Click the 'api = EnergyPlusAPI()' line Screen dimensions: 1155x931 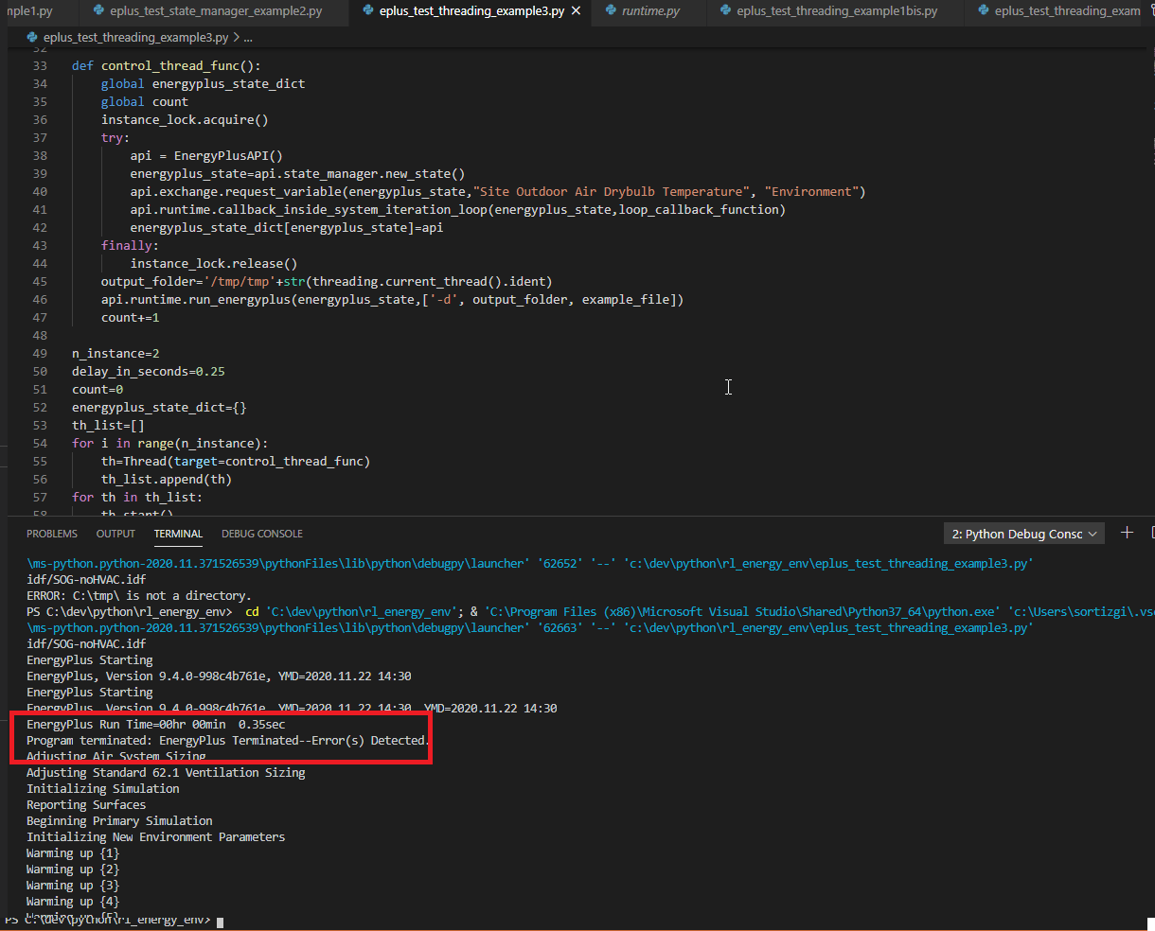coord(206,156)
